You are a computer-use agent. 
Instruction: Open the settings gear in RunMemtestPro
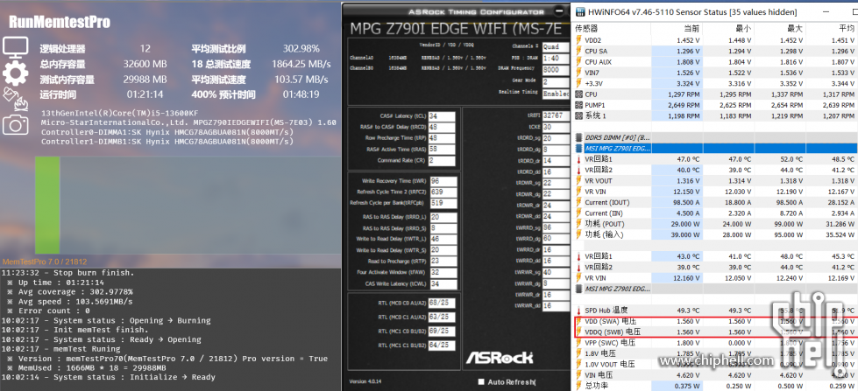[15, 73]
